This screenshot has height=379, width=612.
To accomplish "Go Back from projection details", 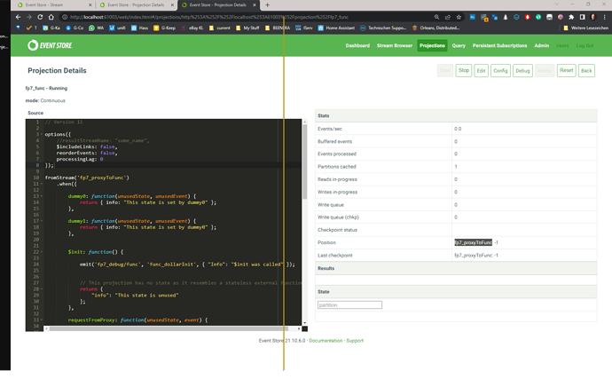I will click(586, 71).
